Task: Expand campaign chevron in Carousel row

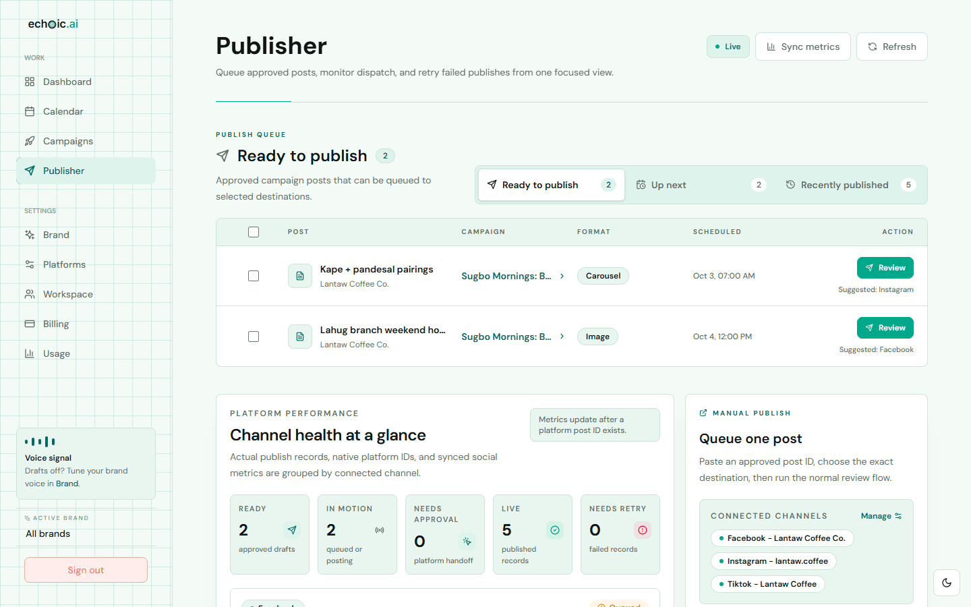Action: (x=562, y=276)
